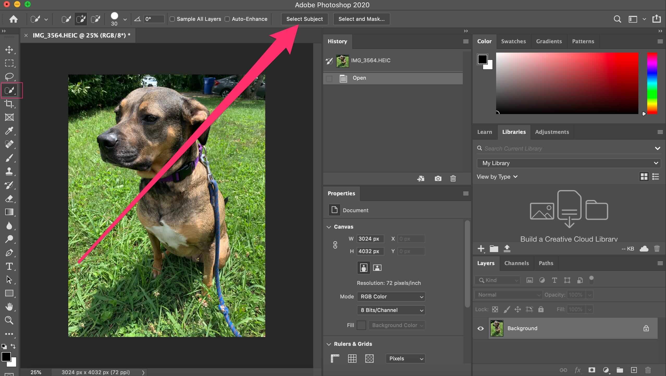Image resolution: width=666 pixels, height=376 pixels.
Task: Select the Type tool
Action: coord(10,265)
